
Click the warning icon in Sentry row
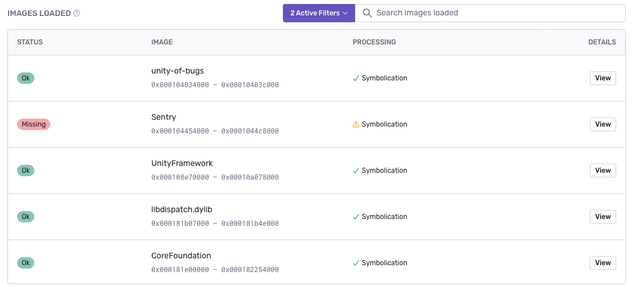tap(356, 124)
